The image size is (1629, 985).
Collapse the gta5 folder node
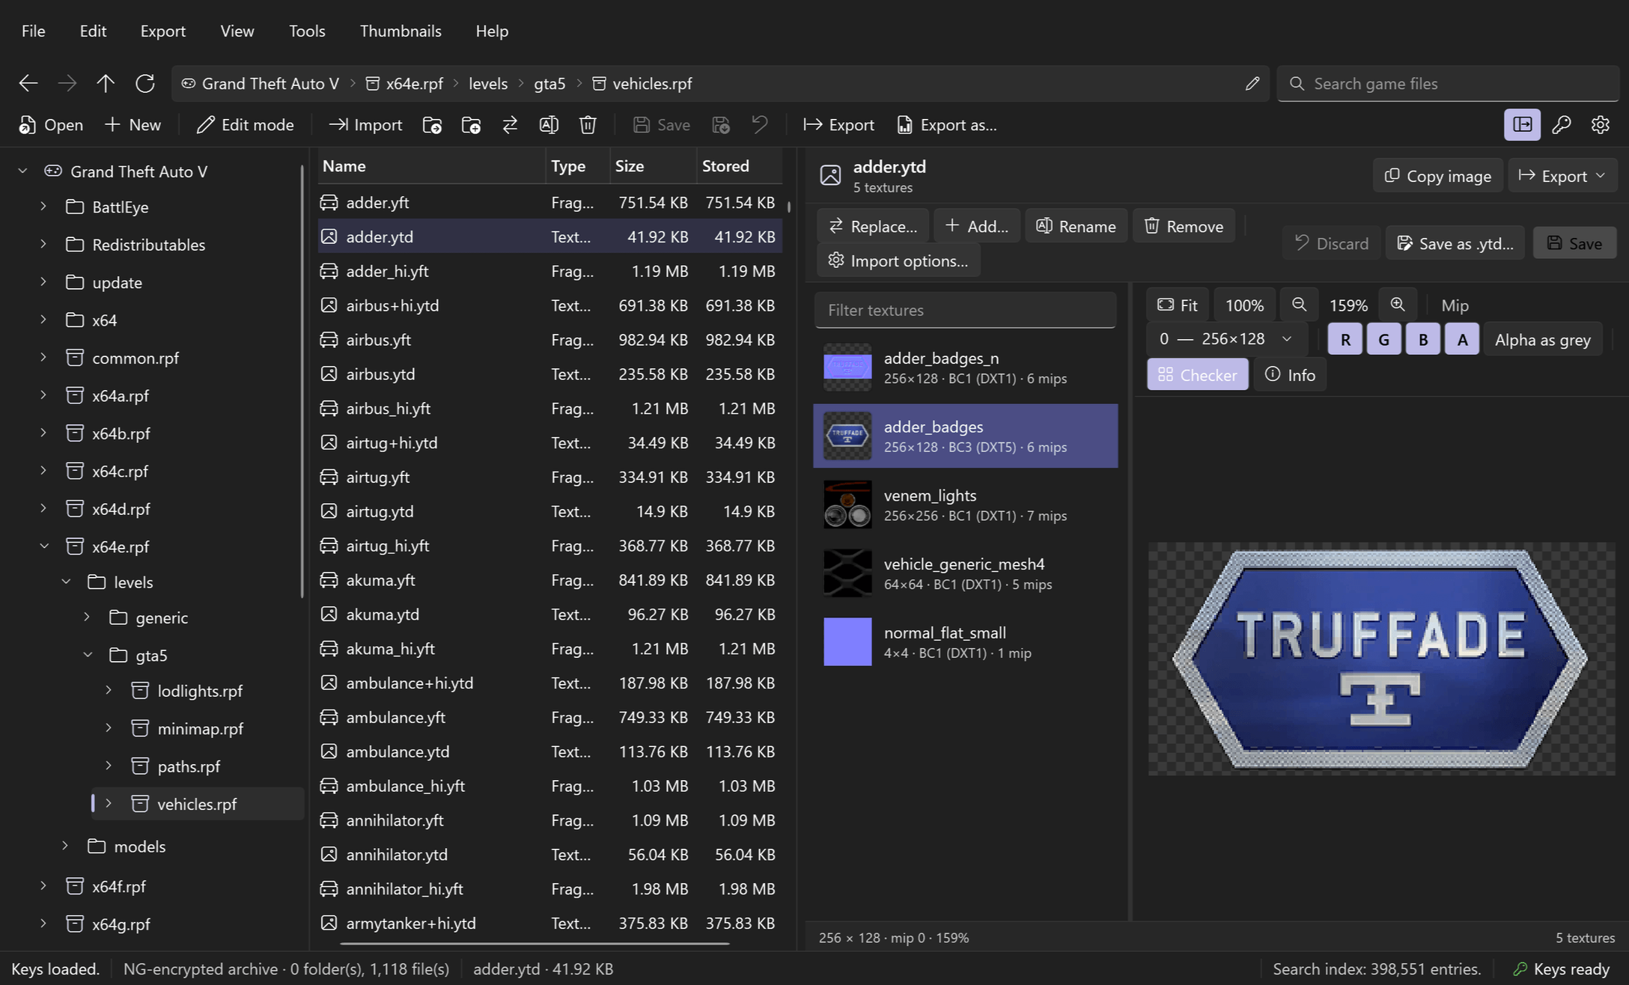(88, 655)
